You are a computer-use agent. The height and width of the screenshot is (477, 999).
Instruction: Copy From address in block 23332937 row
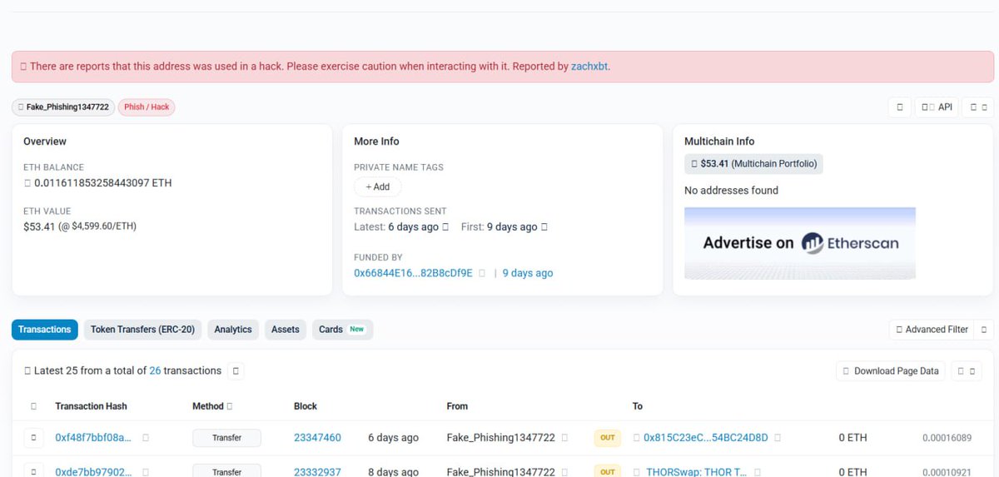(564, 472)
